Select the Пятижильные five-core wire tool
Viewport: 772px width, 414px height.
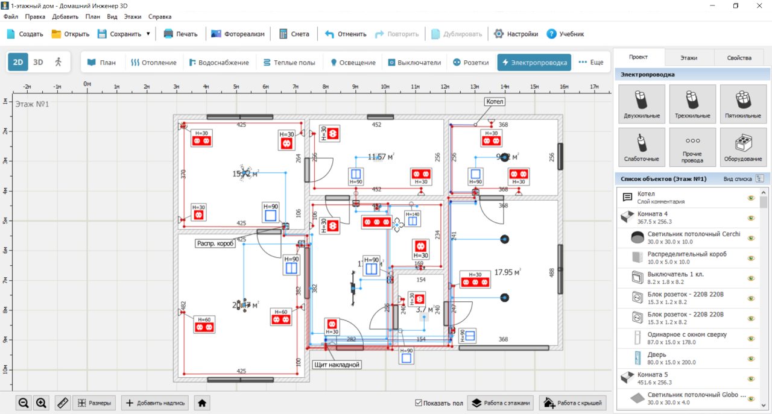pos(743,104)
